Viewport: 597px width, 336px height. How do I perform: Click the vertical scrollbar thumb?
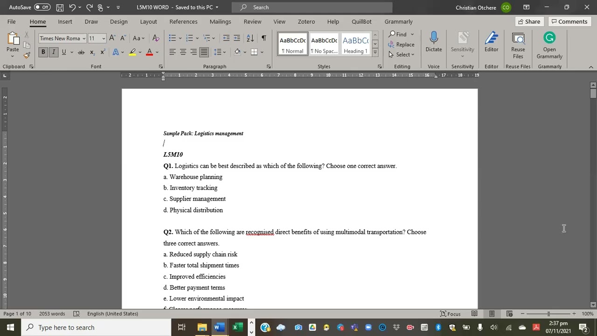click(593, 93)
